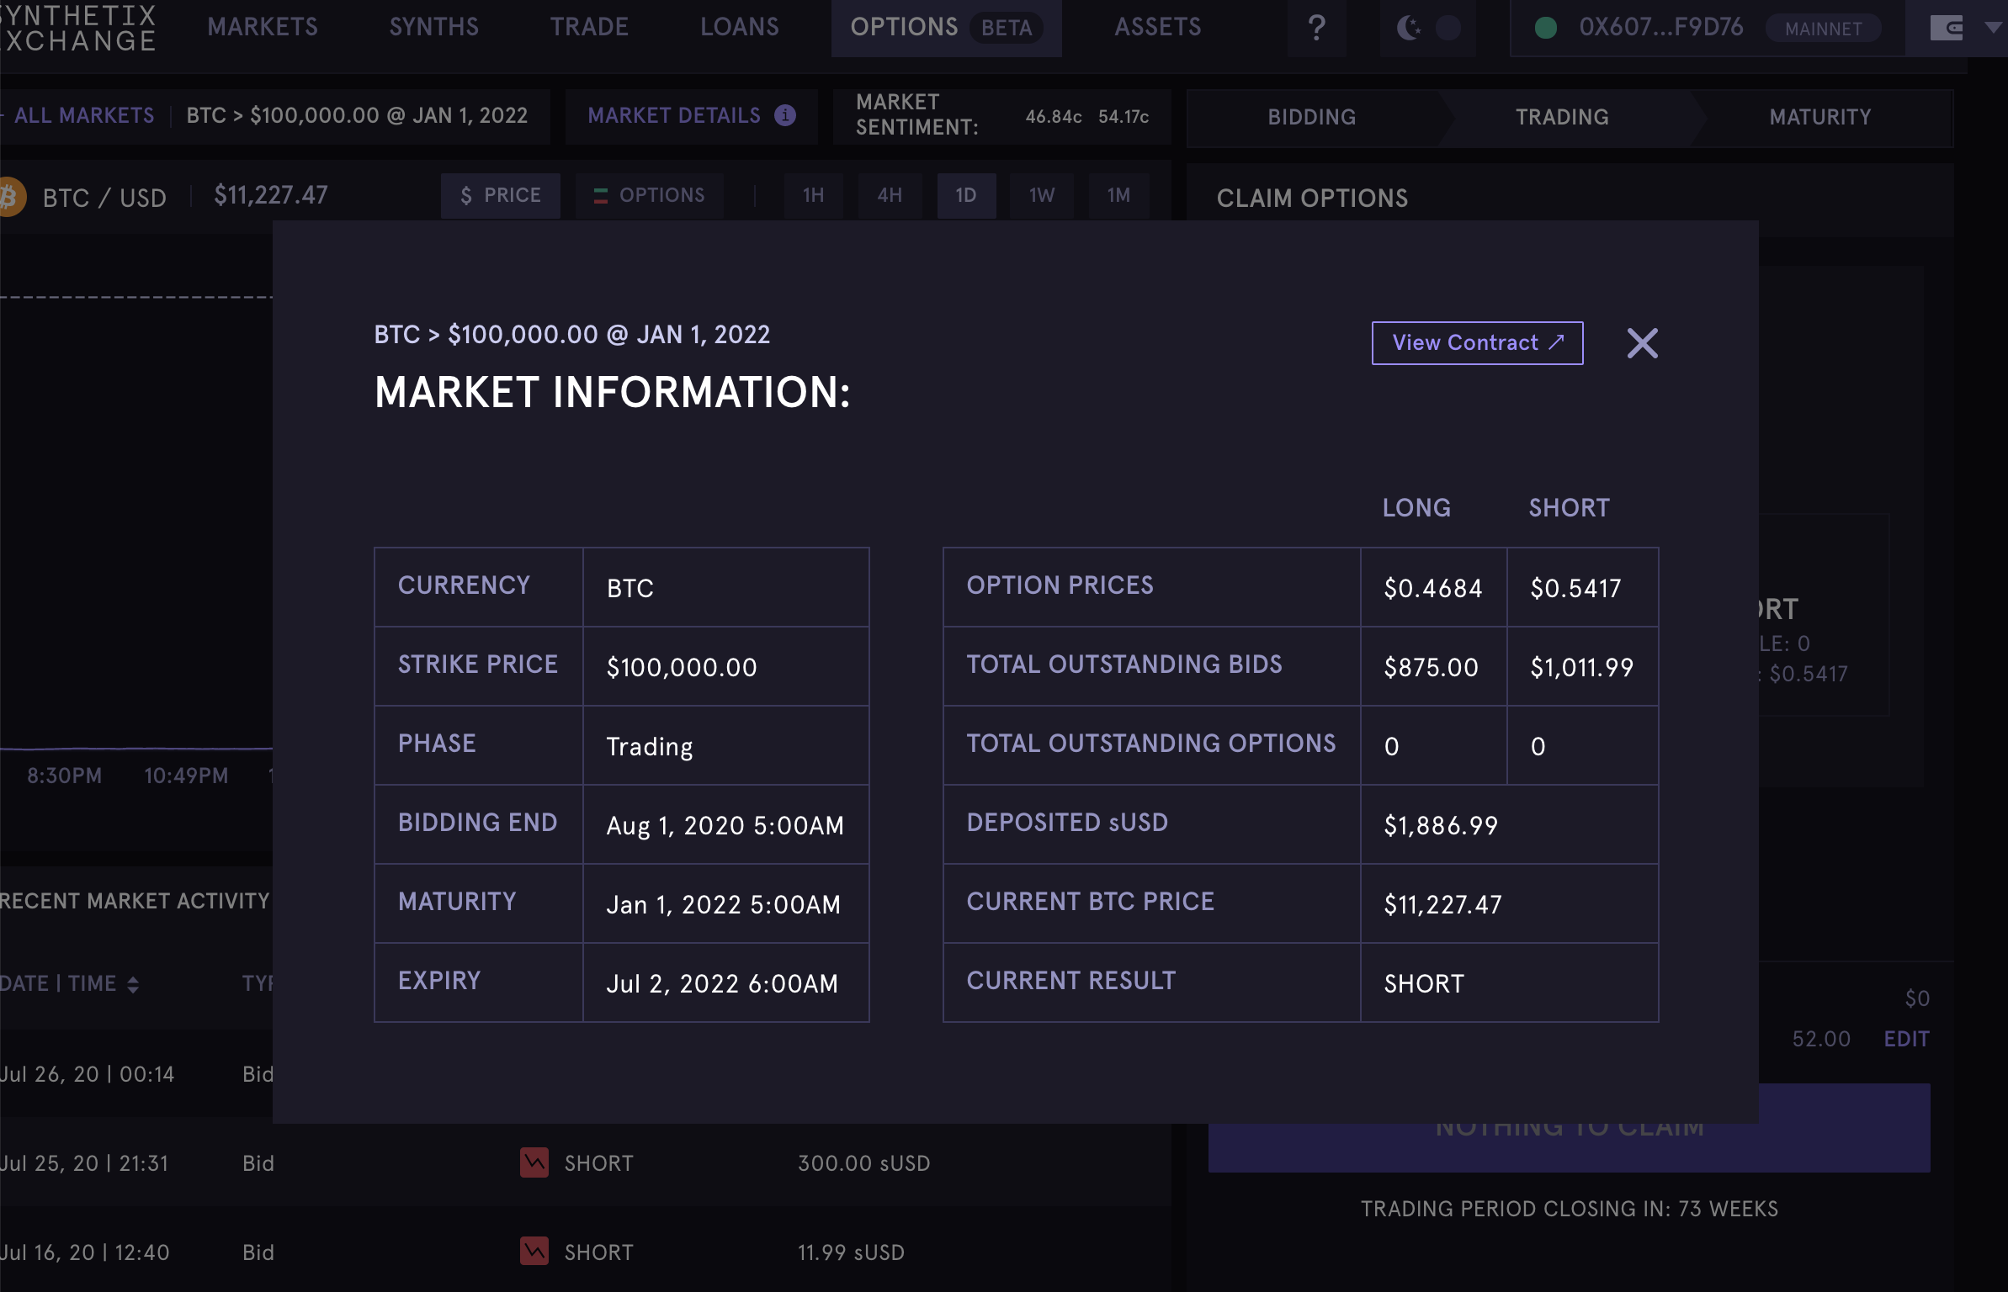Click the Phase value Trading

click(x=650, y=746)
